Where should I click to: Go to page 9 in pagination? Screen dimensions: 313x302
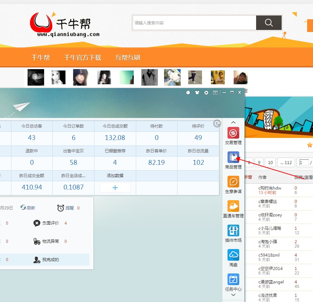259,162
